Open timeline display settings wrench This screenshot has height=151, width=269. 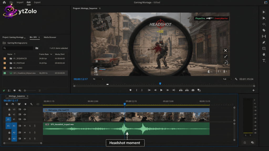[31, 104]
